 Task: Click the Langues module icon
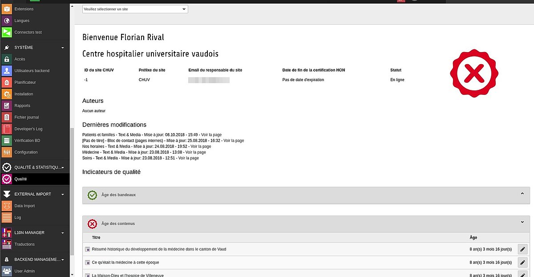(x=6, y=20)
